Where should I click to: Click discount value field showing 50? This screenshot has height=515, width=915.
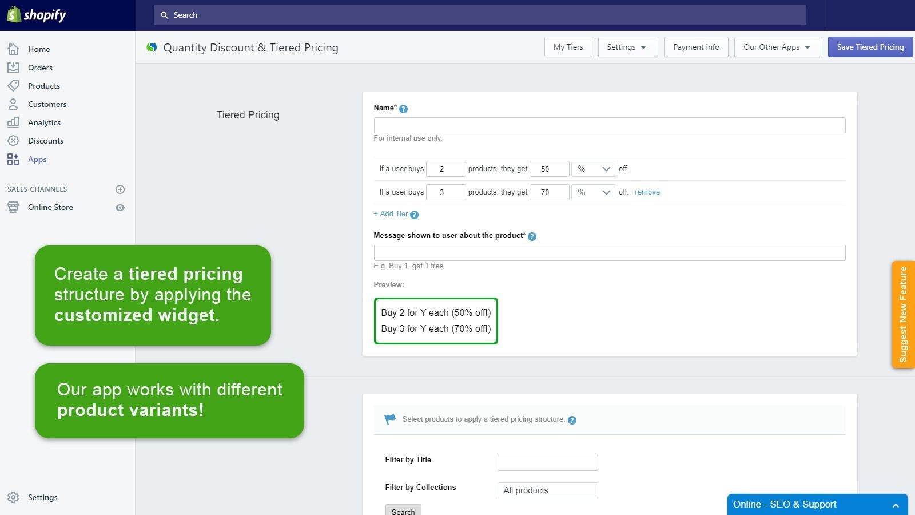[550, 169]
